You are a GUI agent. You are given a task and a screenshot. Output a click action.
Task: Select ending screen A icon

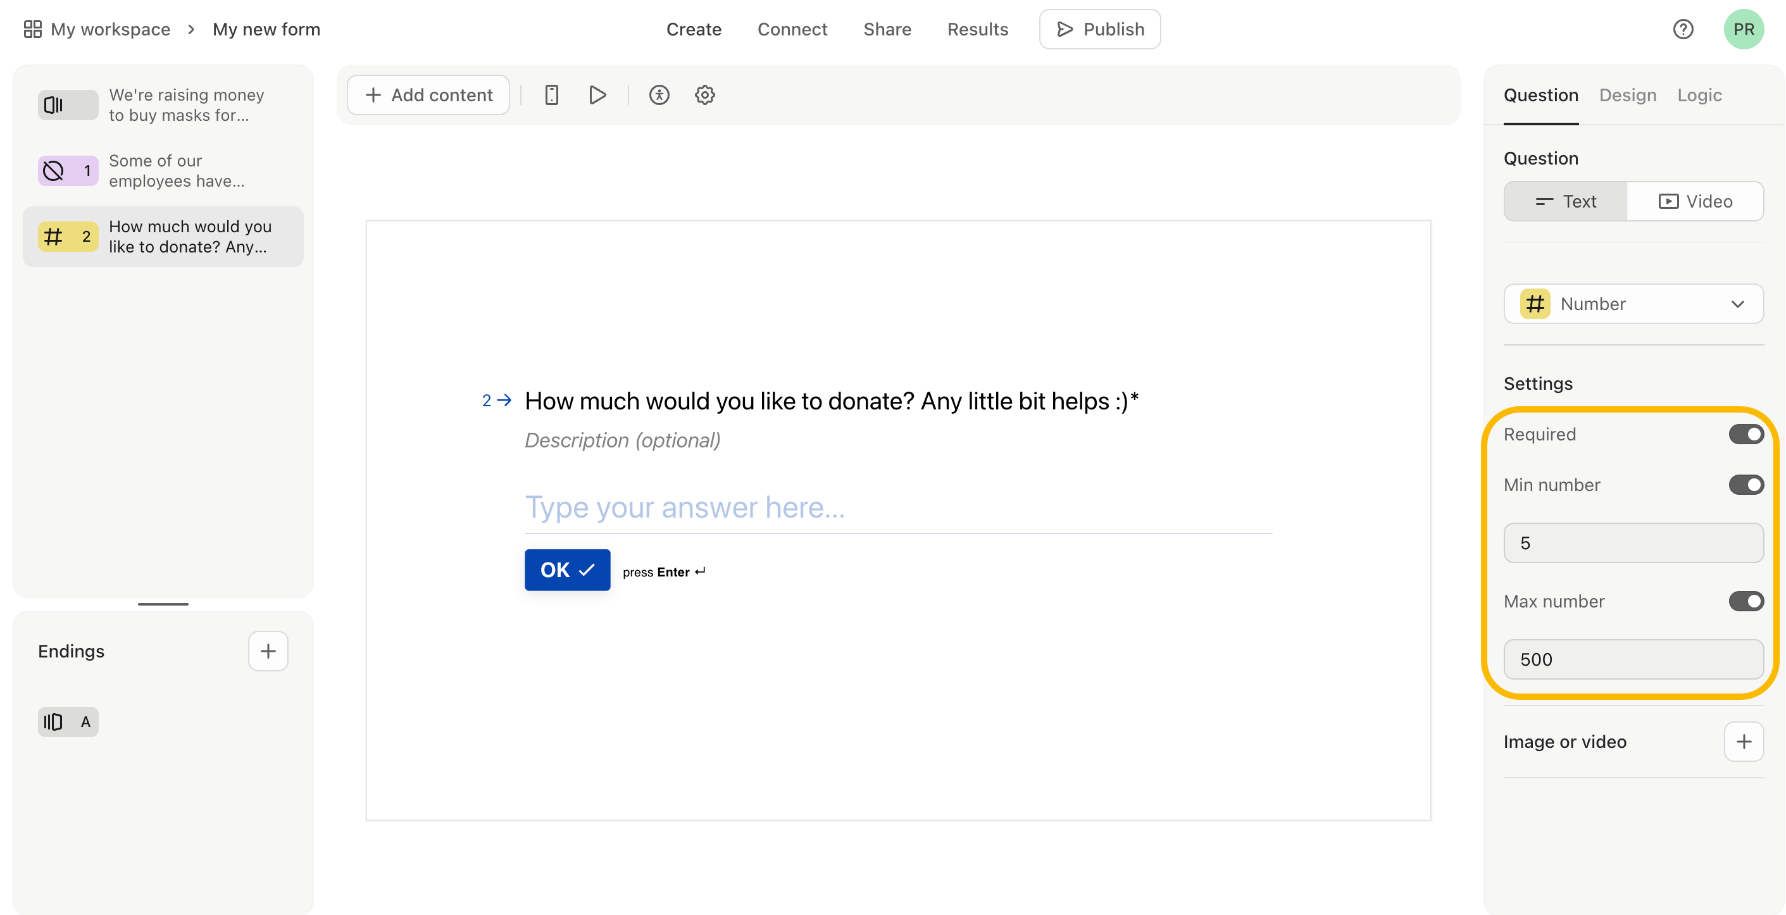68,721
